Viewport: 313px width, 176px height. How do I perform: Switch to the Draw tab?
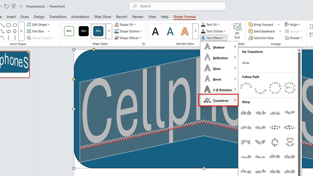pyautogui.click(x=25, y=17)
